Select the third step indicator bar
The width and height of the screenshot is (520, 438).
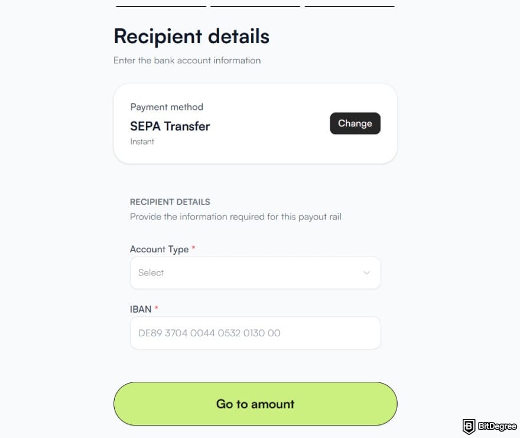coord(350,5)
